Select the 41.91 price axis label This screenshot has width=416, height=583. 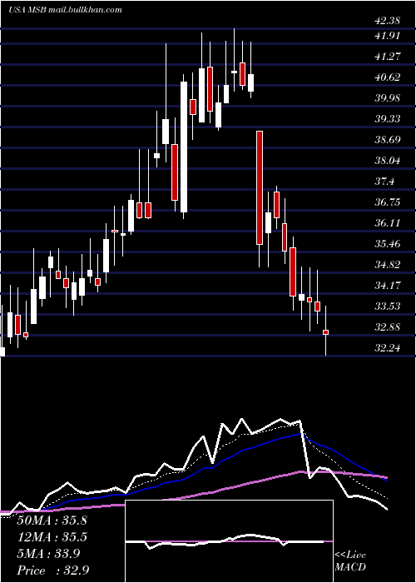pyautogui.click(x=388, y=36)
